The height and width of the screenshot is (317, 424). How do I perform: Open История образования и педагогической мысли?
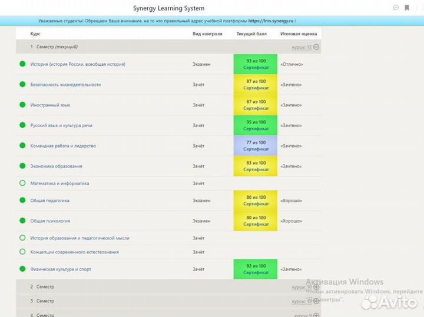click(79, 238)
